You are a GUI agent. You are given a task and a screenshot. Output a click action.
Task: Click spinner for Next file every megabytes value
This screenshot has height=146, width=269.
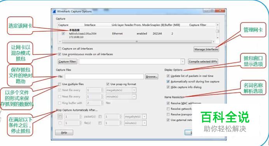pyautogui.click(x=102, y=90)
